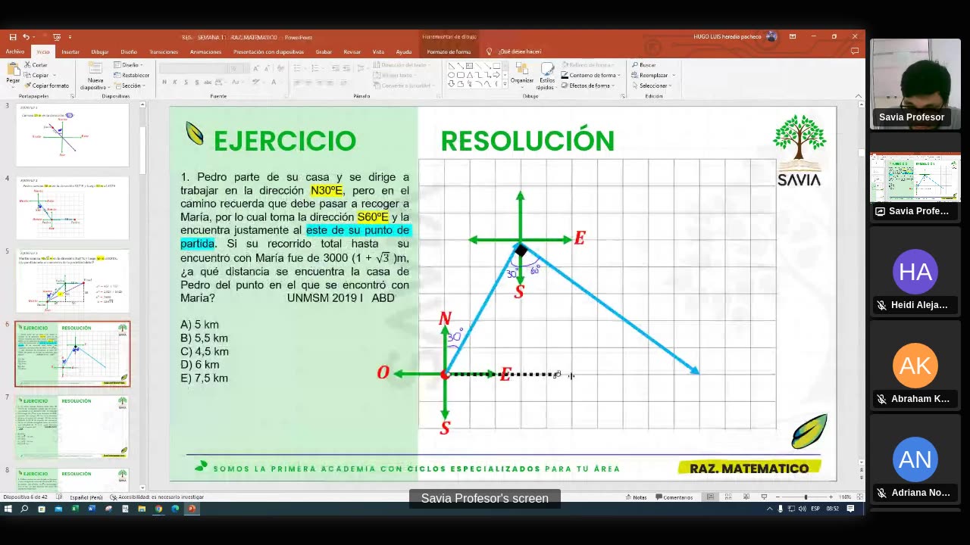This screenshot has width=970, height=545.
Task: Switch to the Dibujar tab
Action: pos(100,51)
